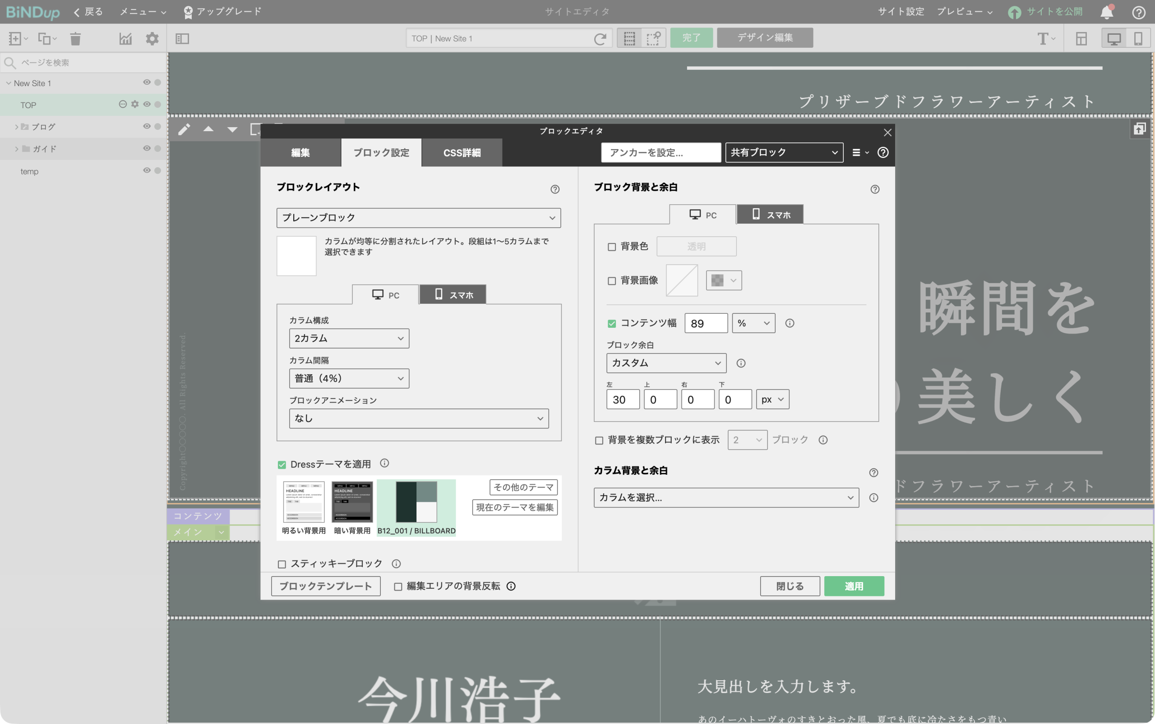This screenshot has width=1155, height=724.
Task: Click the block grid display icon
Action: 629,38
